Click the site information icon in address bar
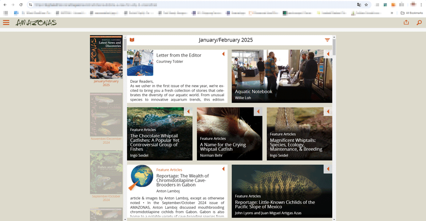Screen dimensions: 426x221 click(x=30, y=5)
